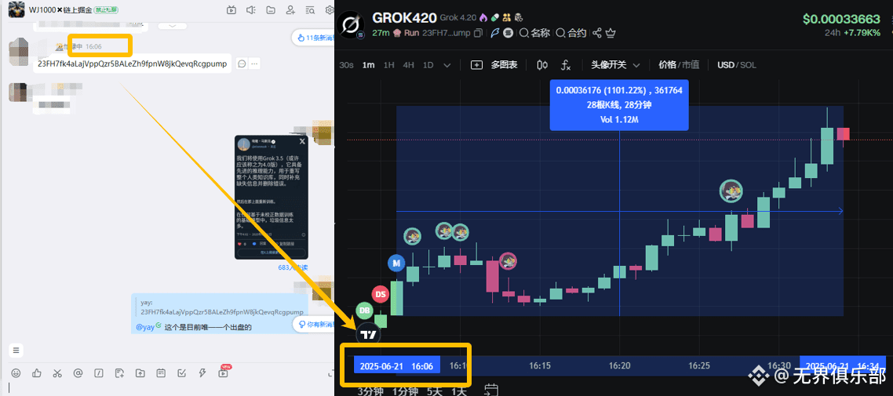893x396 pixels.
Task: Toggle USD/SOL currency display
Action: (736, 65)
